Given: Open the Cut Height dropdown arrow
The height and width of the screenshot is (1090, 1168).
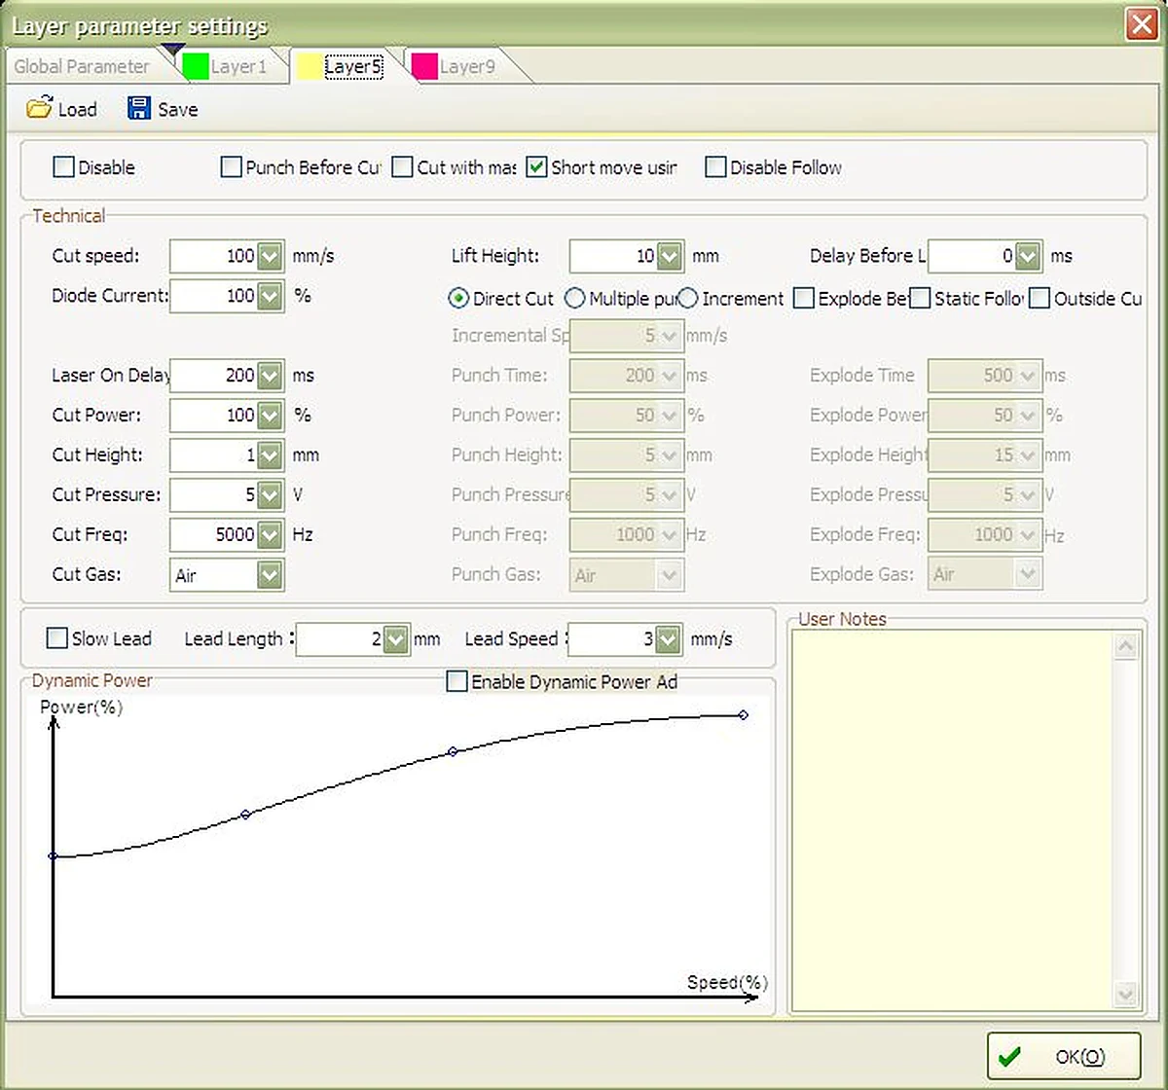Looking at the screenshot, I should coord(271,454).
